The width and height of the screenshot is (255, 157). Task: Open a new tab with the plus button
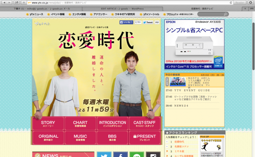[245, 9]
